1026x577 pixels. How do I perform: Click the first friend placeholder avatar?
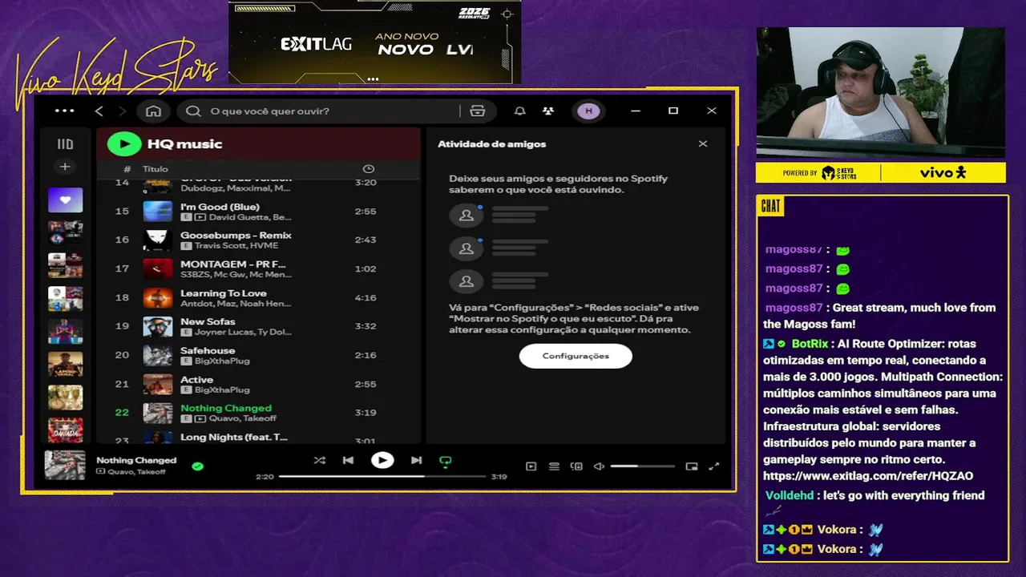click(466, 215)
